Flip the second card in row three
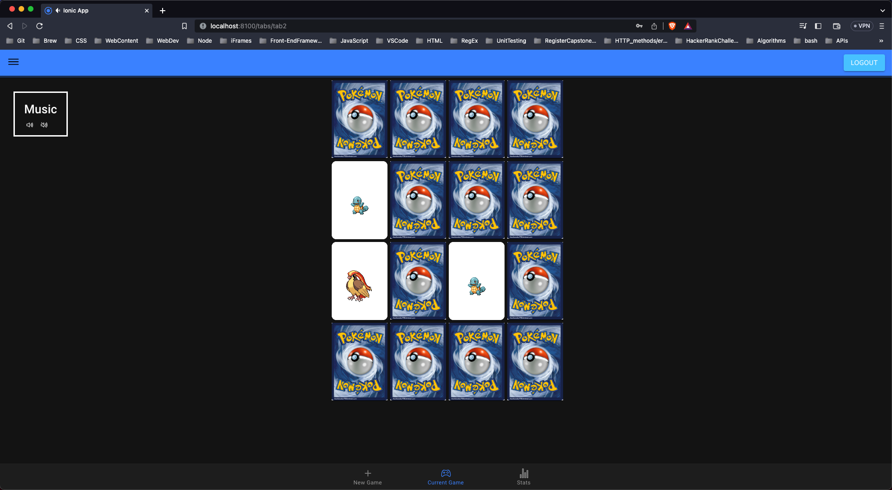This screenshot has height=490, width=892. coord(418,281)
